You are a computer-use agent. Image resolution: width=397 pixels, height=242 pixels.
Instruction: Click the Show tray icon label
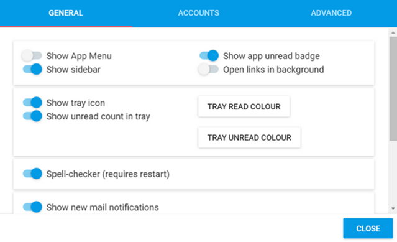(x=75, y=103)
